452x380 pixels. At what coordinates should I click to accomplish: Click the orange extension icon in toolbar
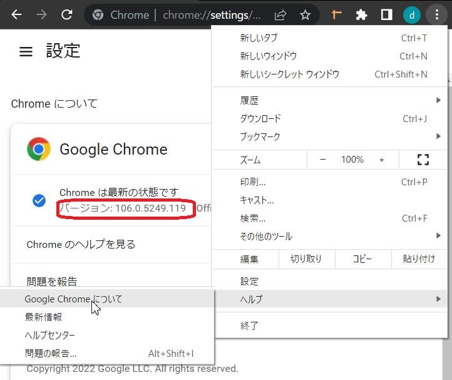pos(336,14)
